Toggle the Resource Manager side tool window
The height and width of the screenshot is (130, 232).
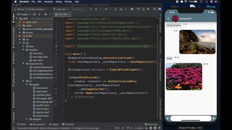coord(14,38)
